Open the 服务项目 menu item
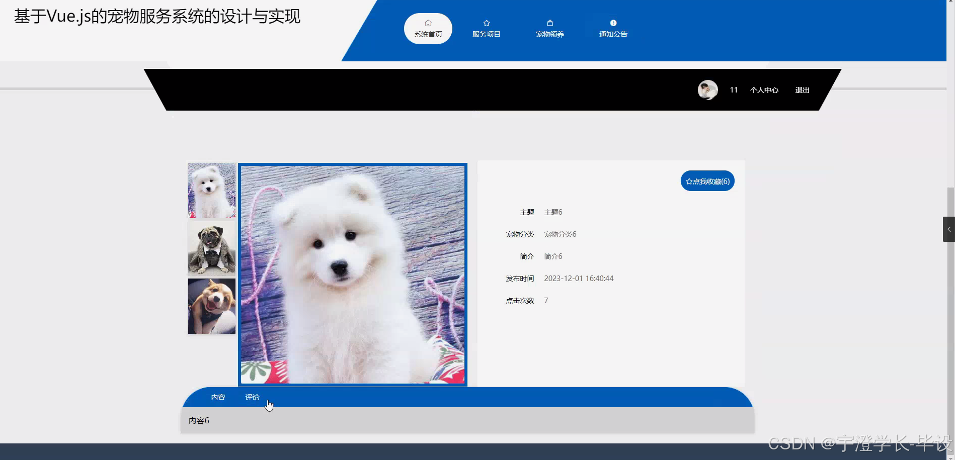 coord(486,34)
